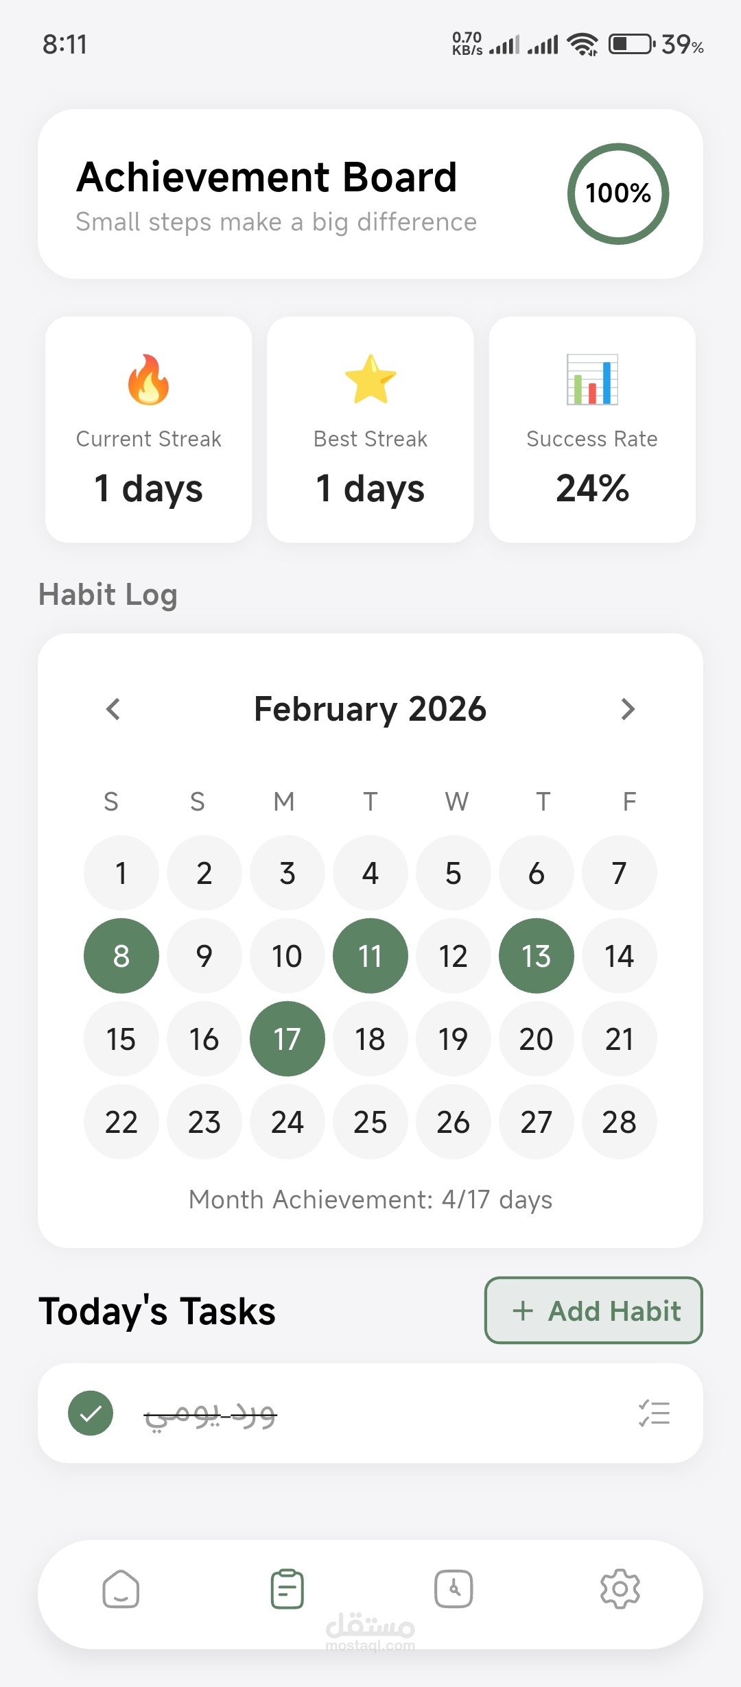Image resolution: width=741 pixels, height=1687 pixels.
Task: Open the clock timer tab icon
Action: point(454,1589)
